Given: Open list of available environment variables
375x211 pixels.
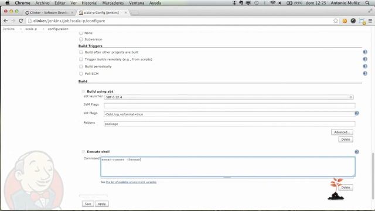Looking at the screenshot, I should (x=131, y=182).
